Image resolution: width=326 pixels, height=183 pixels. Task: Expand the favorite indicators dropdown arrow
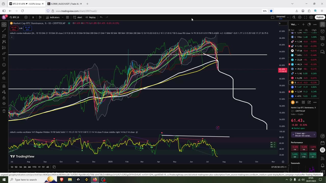(62, 17)
